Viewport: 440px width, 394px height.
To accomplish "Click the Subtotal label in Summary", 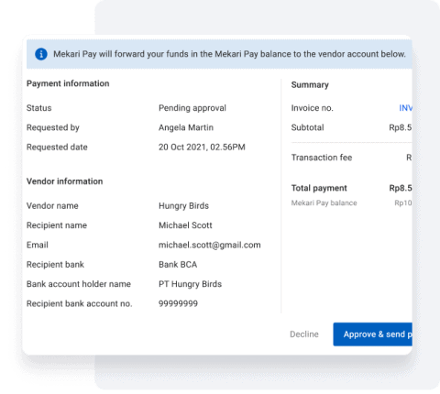I will [x=307, y=127].
